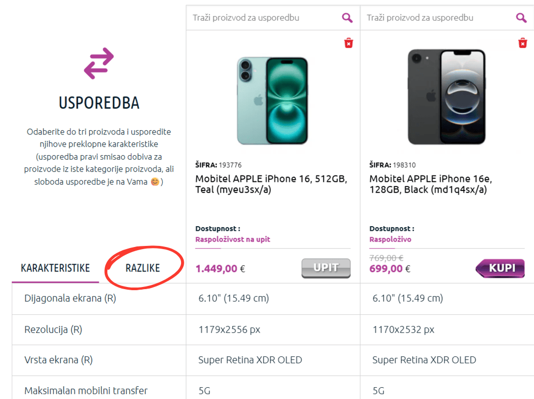
Task: Click the search magnifier in second compare column
Action: (521, 18)
